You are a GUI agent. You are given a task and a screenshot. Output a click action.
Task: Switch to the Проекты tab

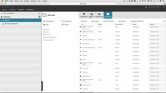coord(92,15)
